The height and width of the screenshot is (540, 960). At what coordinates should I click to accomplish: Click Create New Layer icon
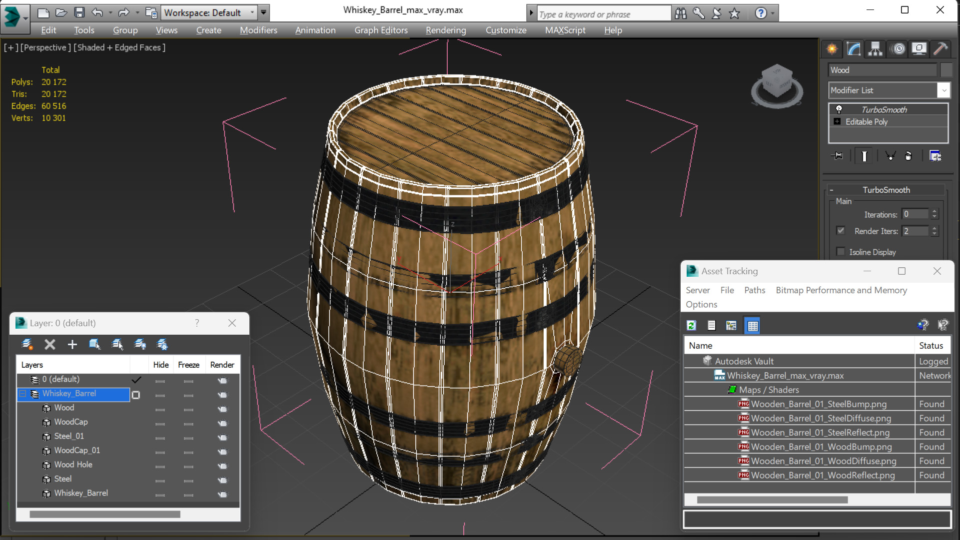click(x=27, y=344)
